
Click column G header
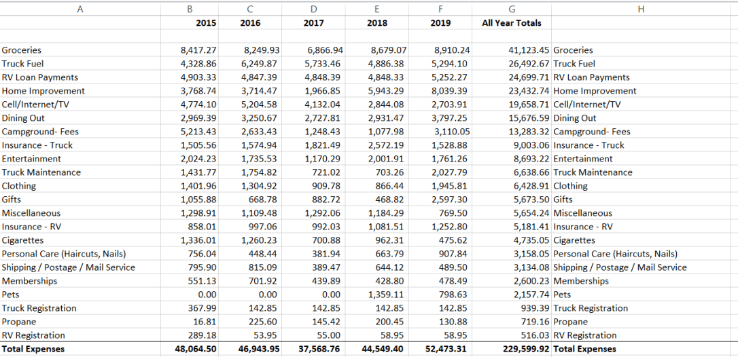(x=511, y=9)
